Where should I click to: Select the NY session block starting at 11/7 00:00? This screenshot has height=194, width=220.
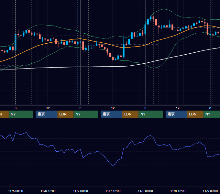(x=86, y=114)
